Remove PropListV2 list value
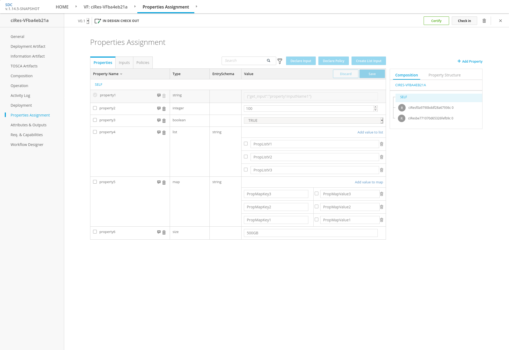 381,157
